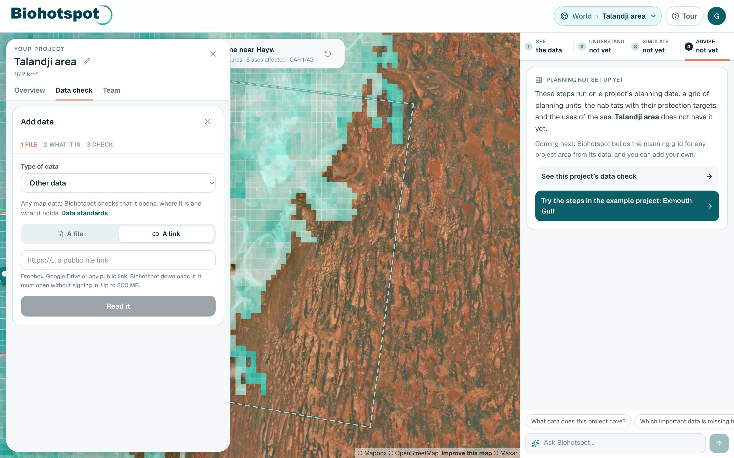This screenshot has height=458, width=734.
Task: Click the sparkle AI icon in chat box
Action: click(536, 443)
